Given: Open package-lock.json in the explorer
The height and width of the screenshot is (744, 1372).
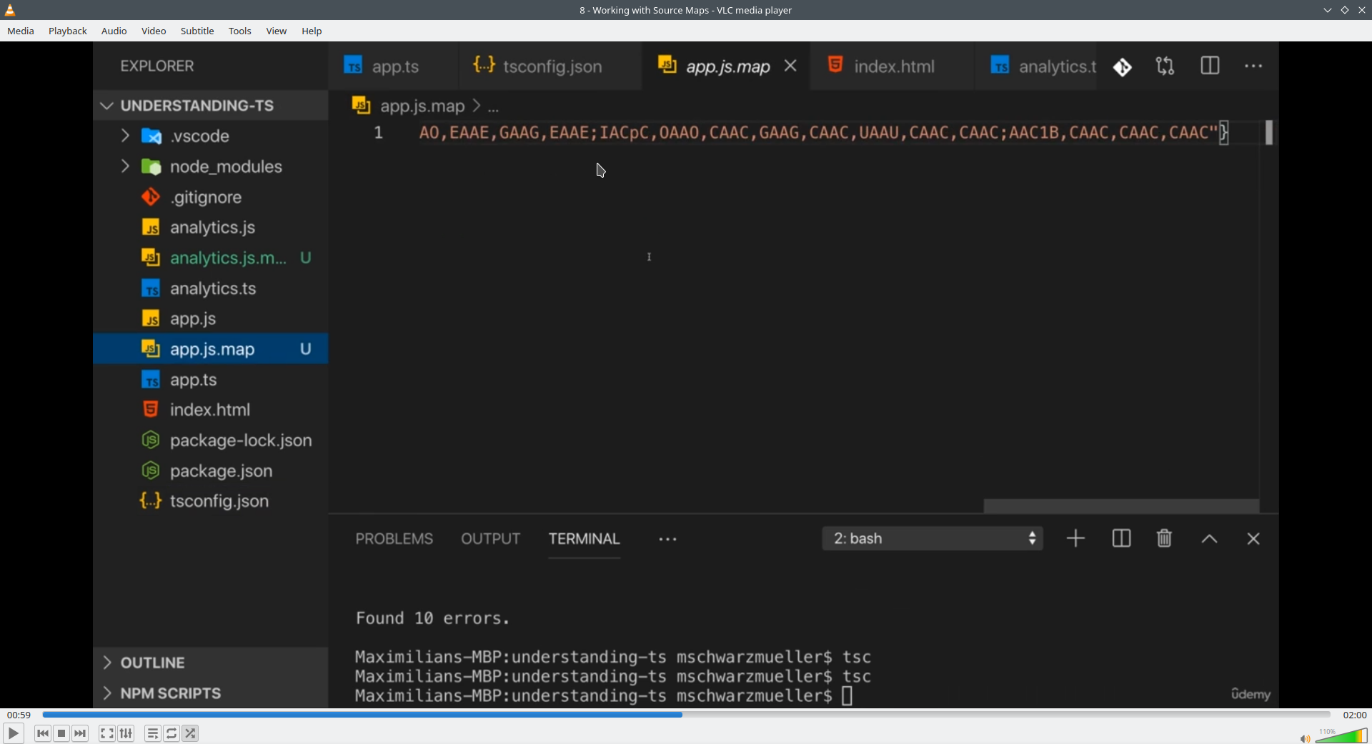Looking at the screenshot, I should 211,441.
